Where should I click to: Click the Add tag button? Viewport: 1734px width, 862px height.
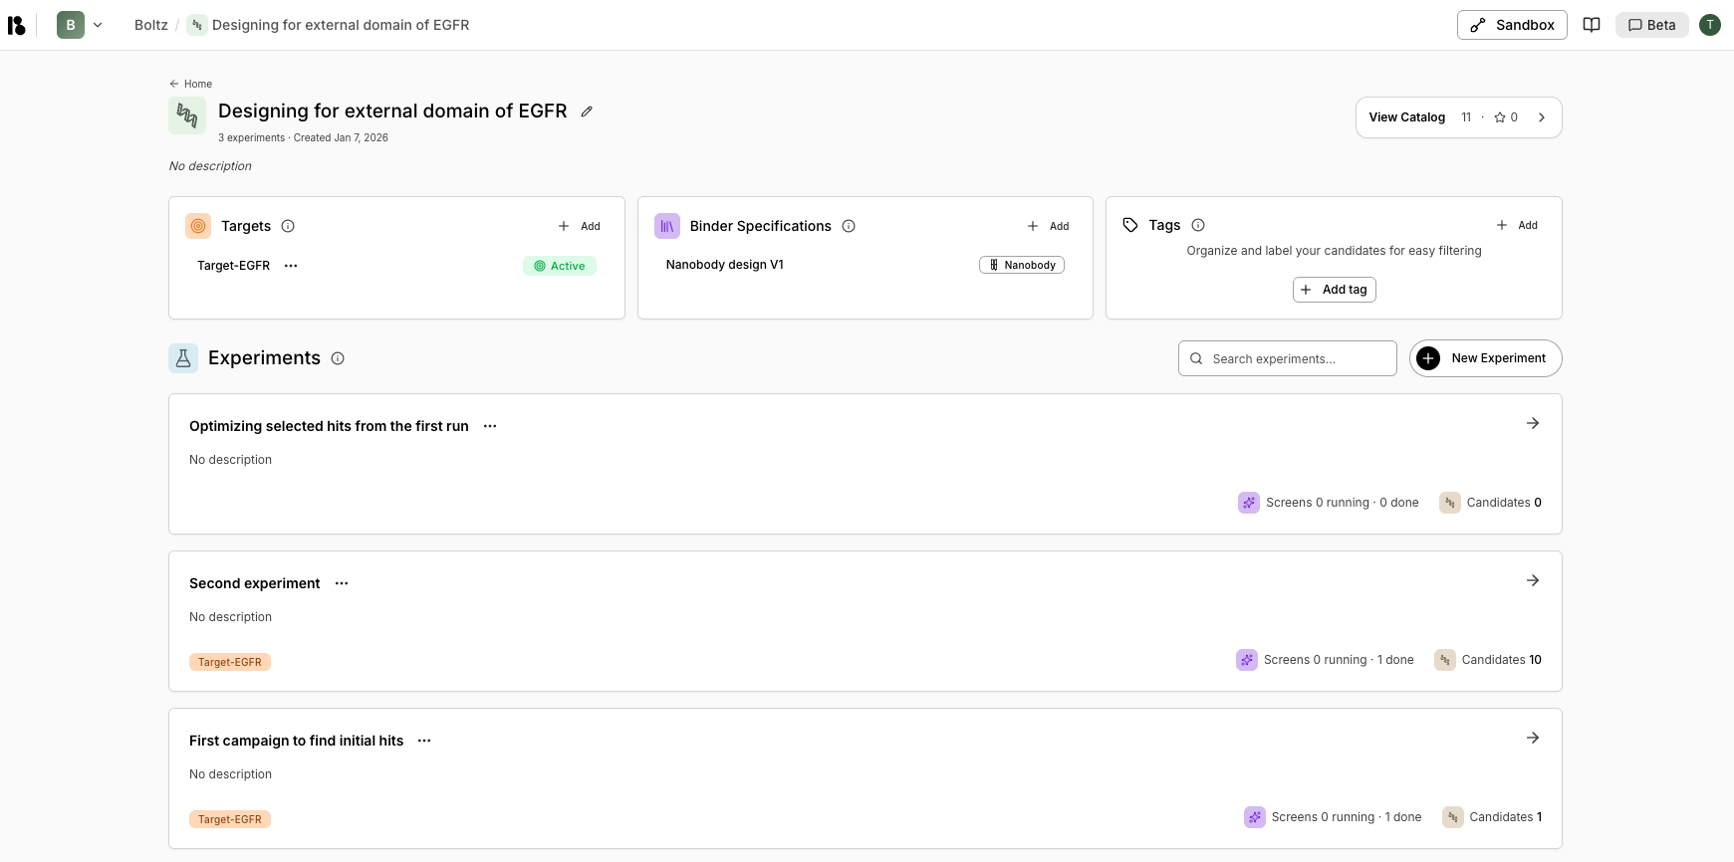tap(1335, 290)
